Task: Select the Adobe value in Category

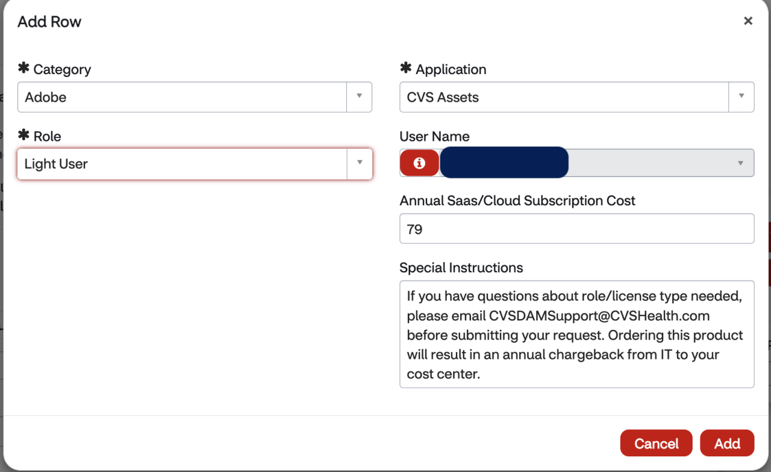Action: (181, 97)
